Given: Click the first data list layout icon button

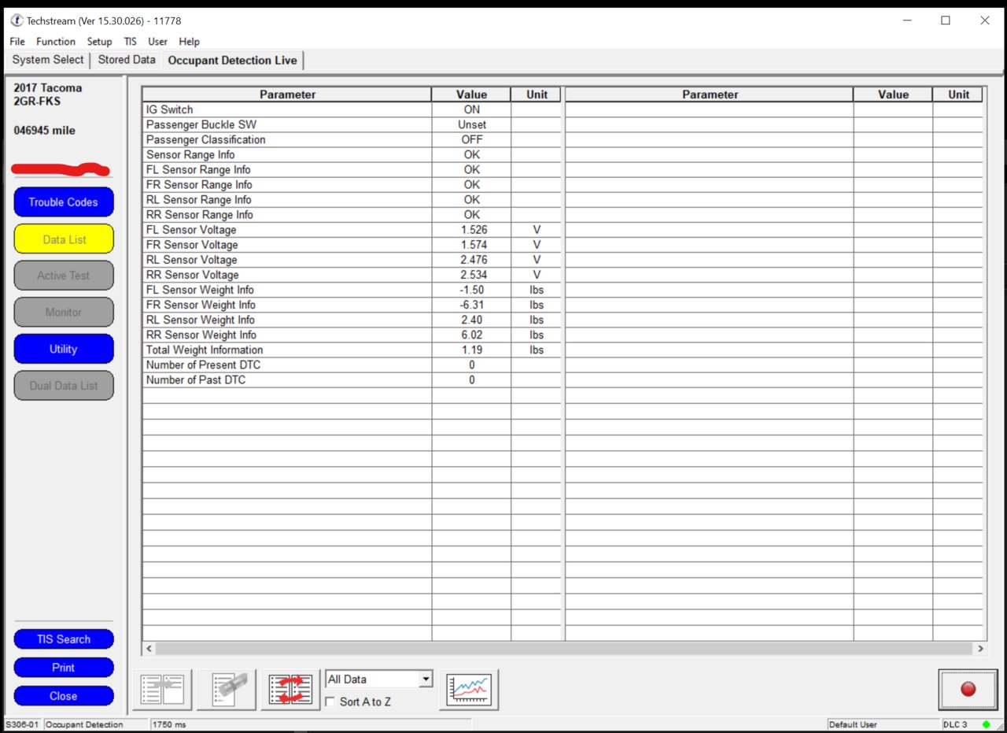Looking at the screenshot, I should pyautogui.click(x=163, y=690).
